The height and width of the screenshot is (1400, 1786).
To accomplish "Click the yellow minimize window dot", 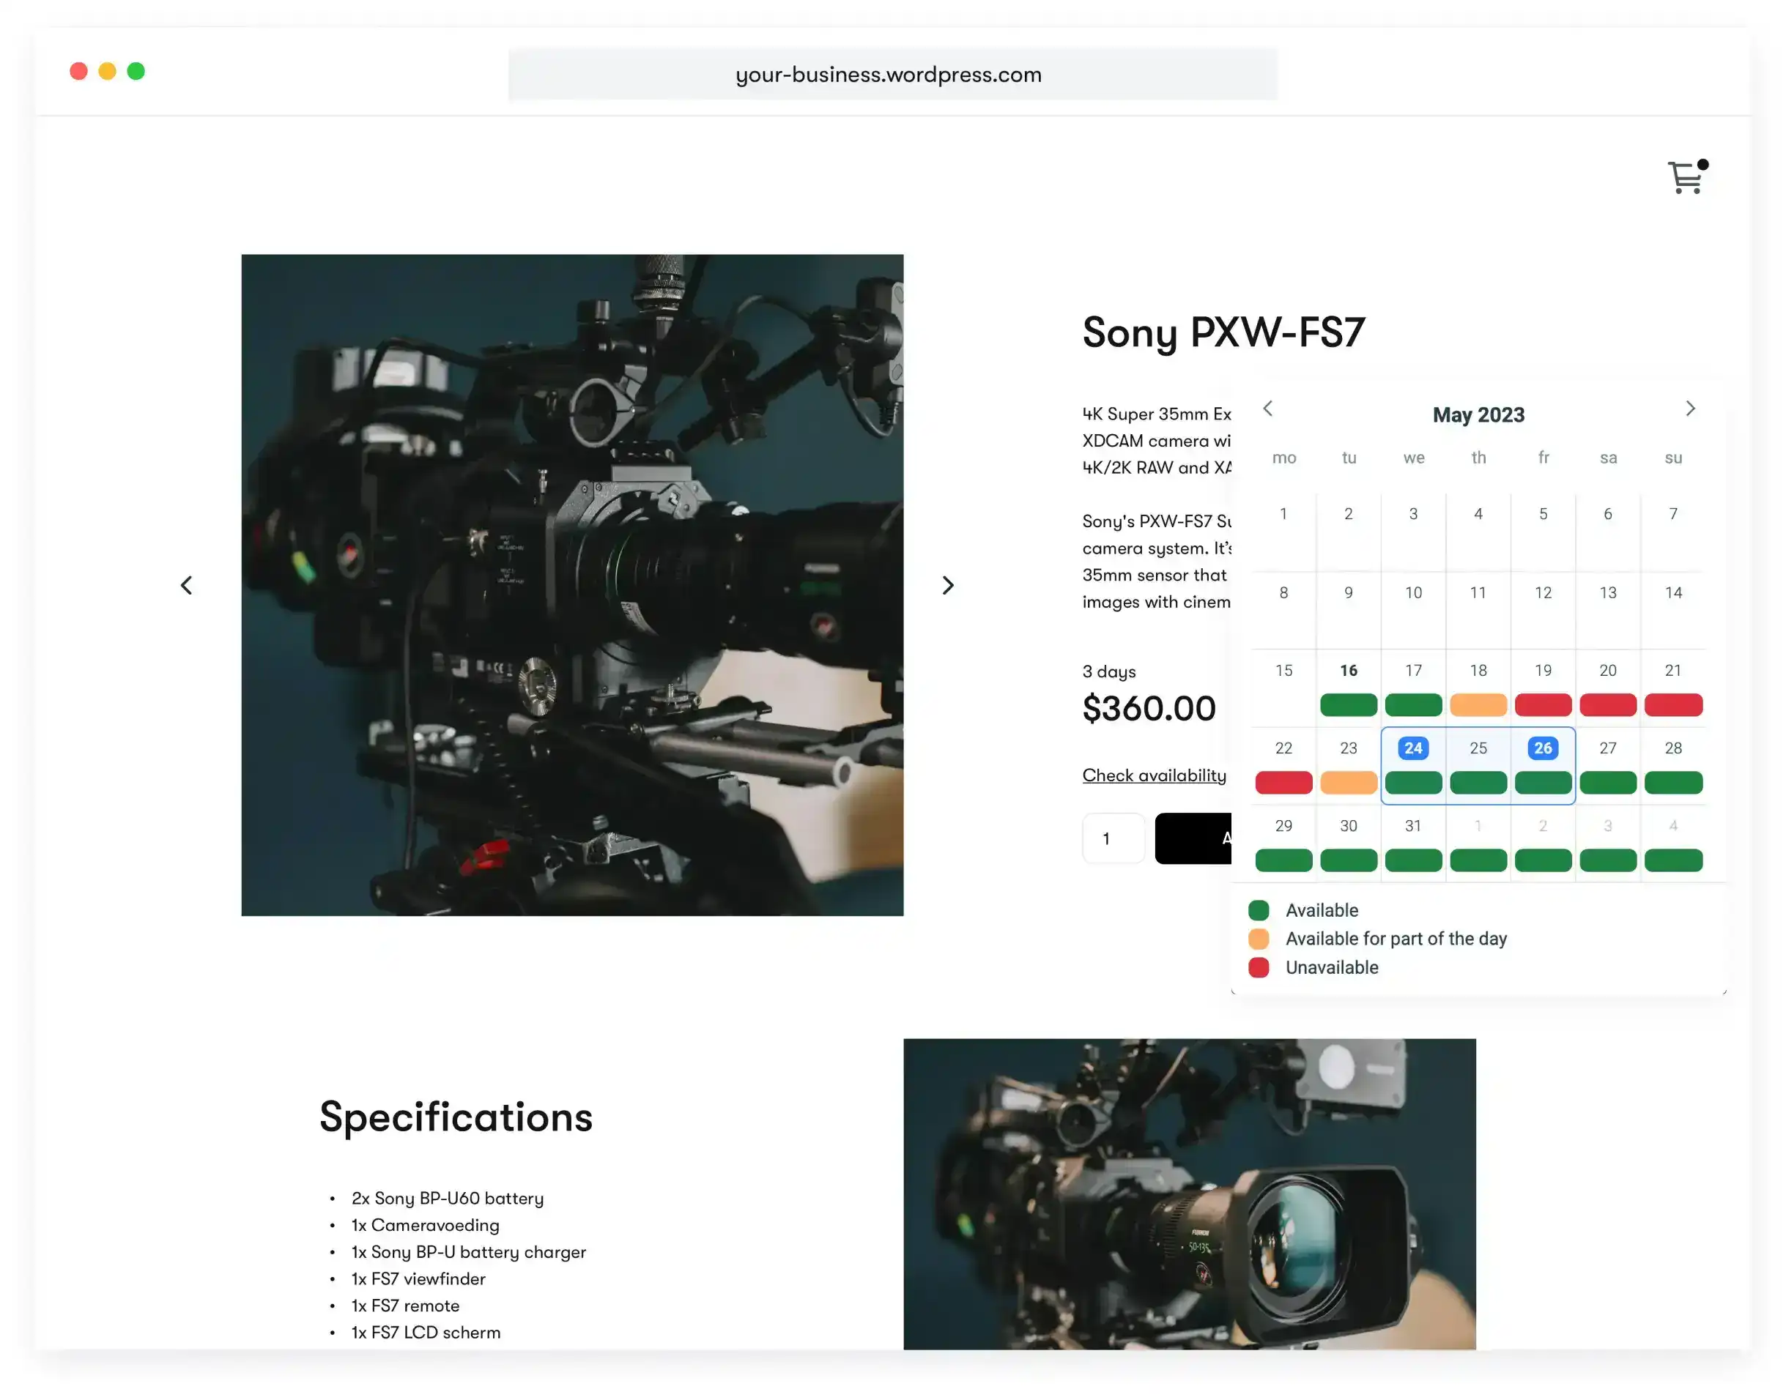I will tap(108, 71).
